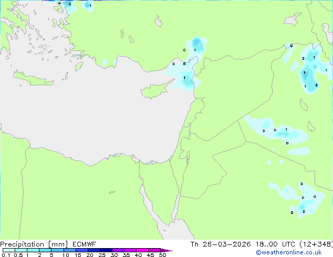Viewport: 333px width, 257px height.
Task: Click the forecast offset '(12+348)' text
Action: 316,244
